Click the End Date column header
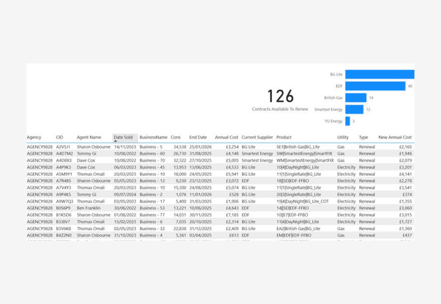The image size is (441, 304). 198,137
